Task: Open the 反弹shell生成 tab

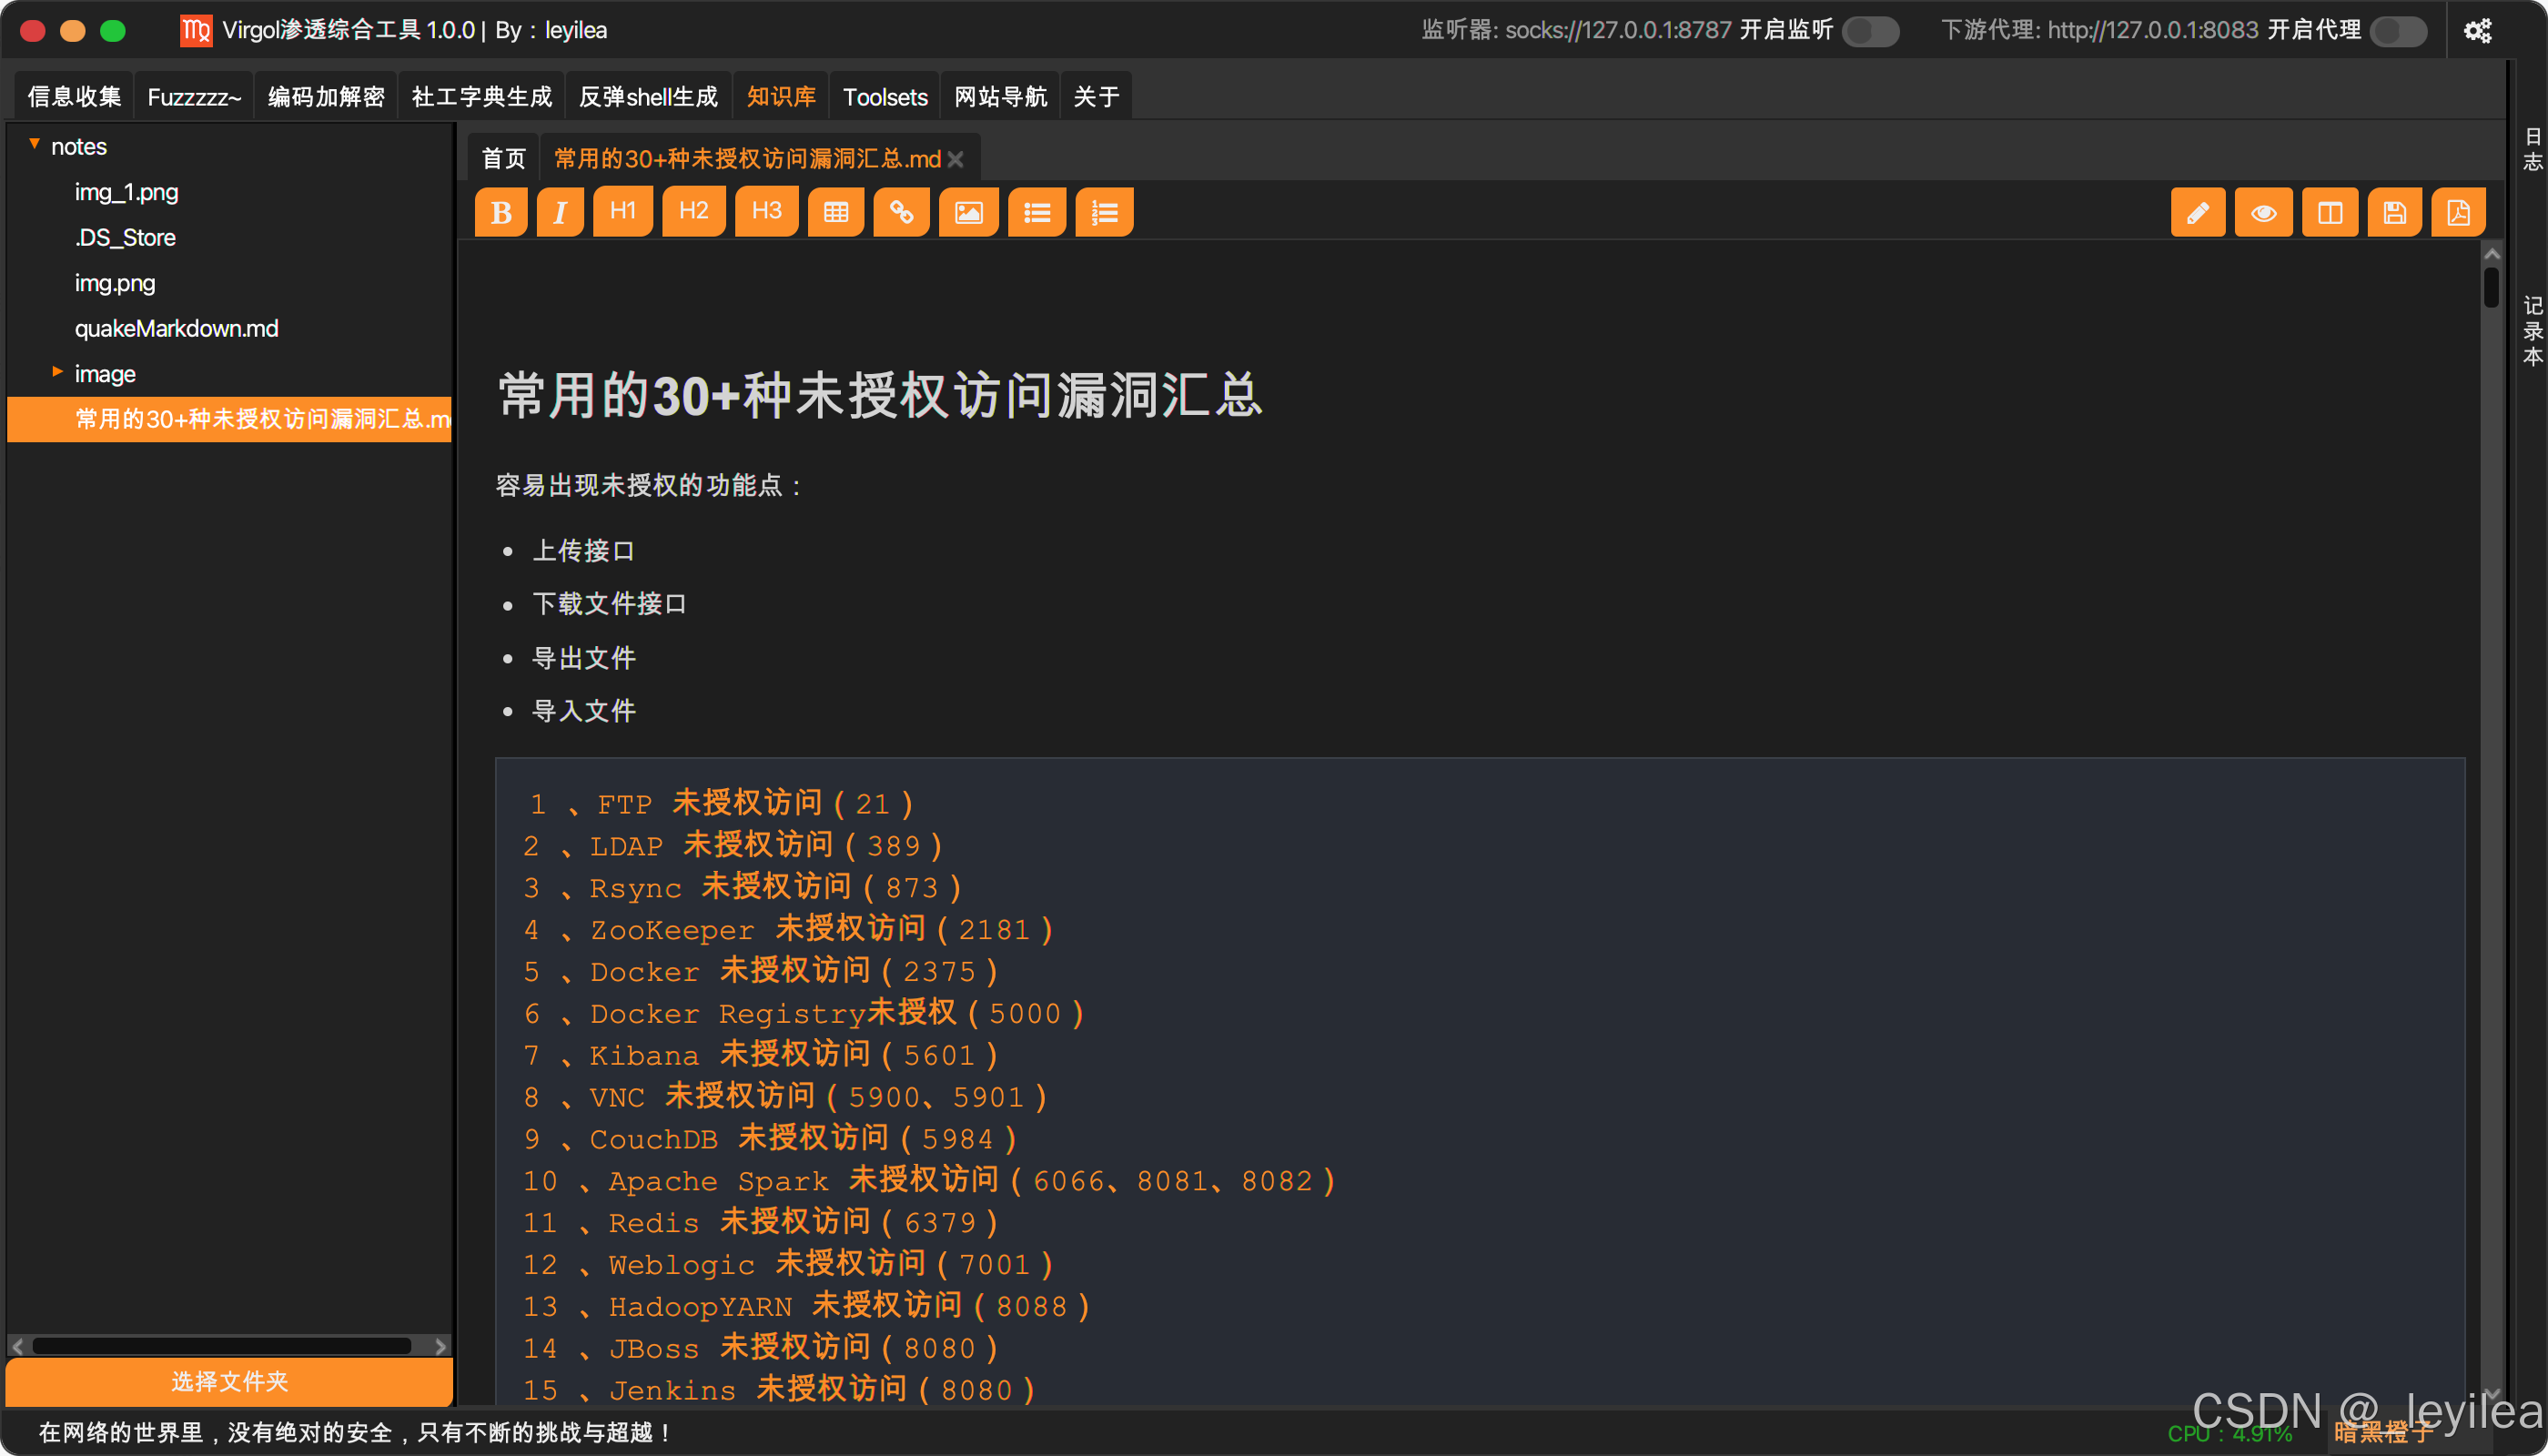Action: click(x=648, y=97)
